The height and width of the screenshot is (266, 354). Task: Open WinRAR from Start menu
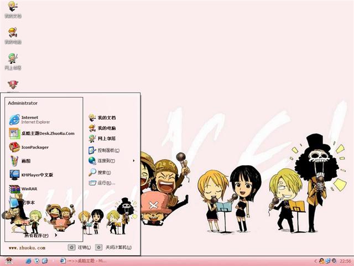[x=23, y=188]
